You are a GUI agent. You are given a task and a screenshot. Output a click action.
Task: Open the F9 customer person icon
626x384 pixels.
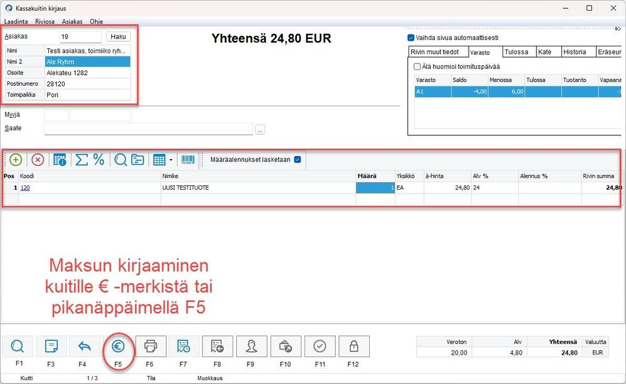(x=251, y=346)
